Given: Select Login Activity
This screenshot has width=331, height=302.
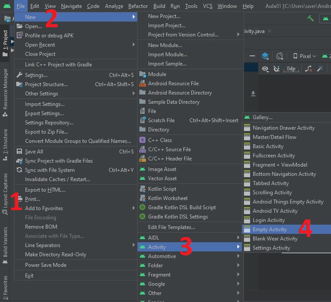Looking at the screenshot, I should pos(287,220).
